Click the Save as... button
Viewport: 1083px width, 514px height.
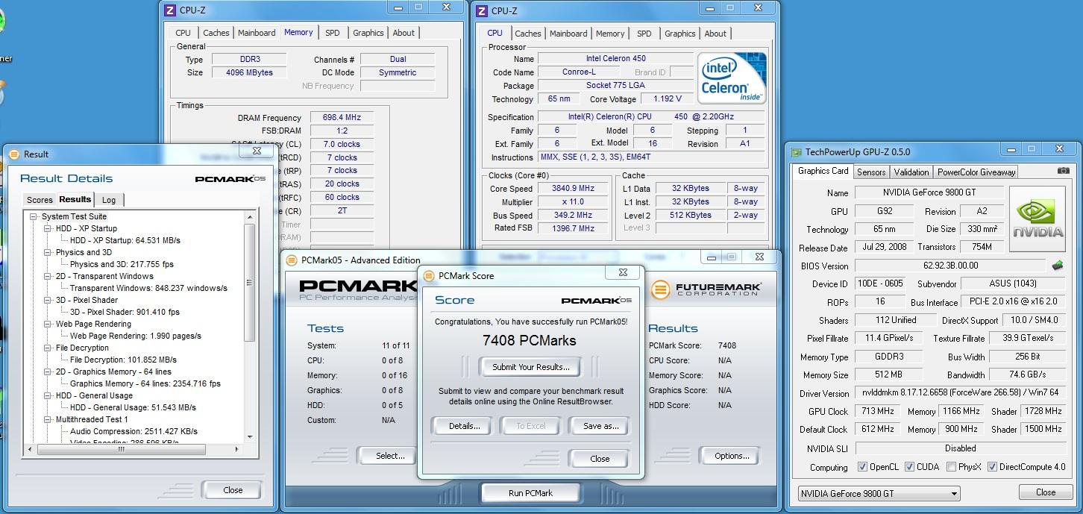click(x=600, y=426)
